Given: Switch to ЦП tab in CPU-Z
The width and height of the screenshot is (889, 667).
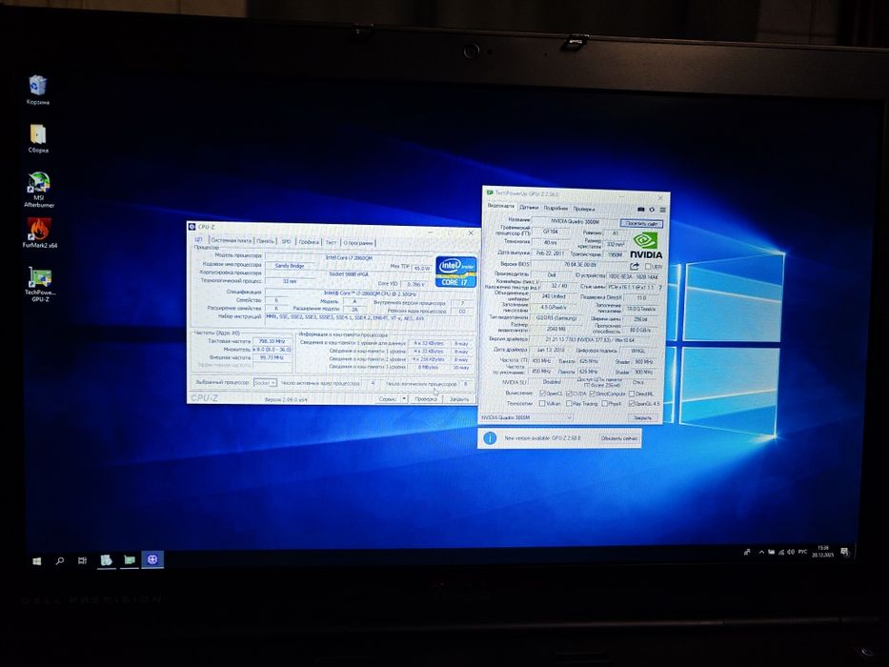Looking at the screenshot, I should click(198, 240).
